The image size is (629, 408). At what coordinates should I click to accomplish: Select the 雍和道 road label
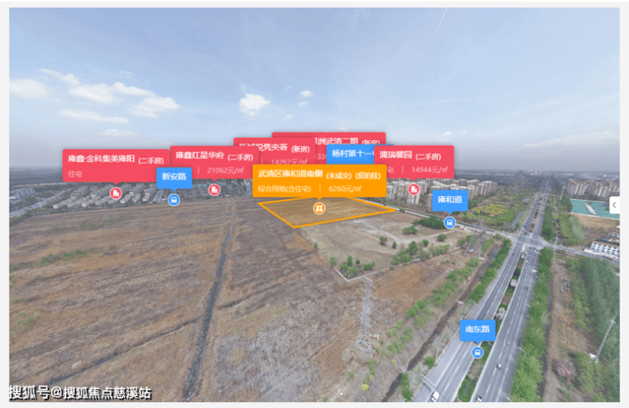click(x=450, y=201)
